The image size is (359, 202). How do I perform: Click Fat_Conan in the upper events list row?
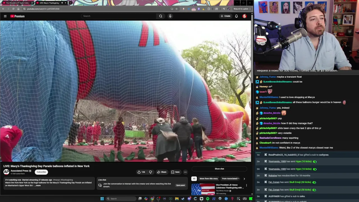(x=274, y=182)
